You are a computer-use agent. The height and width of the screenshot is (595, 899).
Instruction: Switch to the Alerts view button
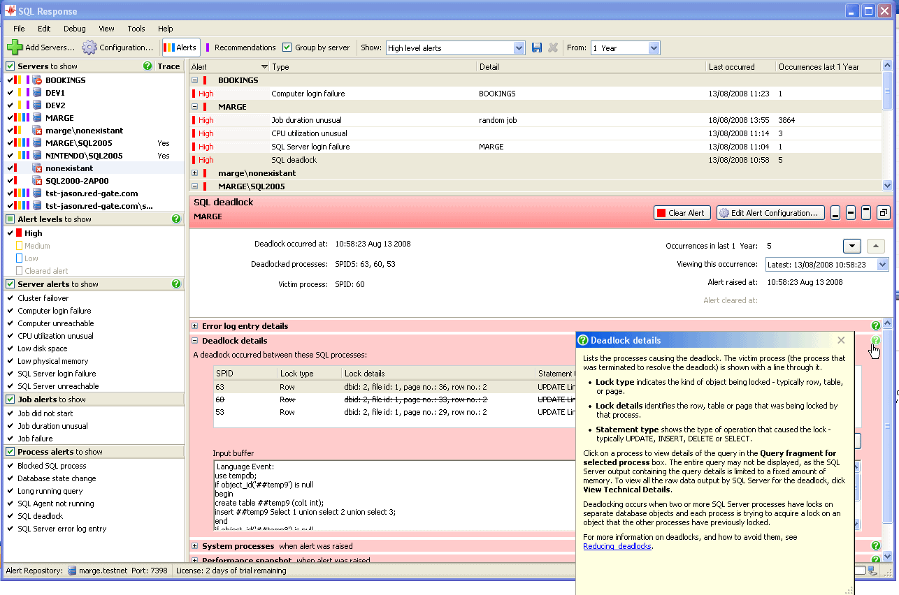pos(181,47)
